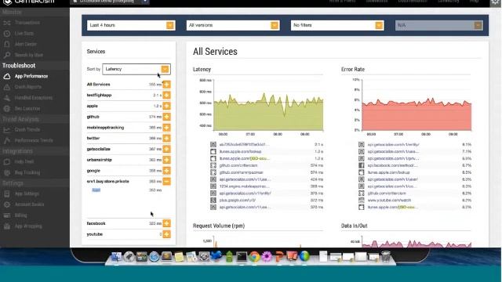The width and height of the screenshot is (502, 282).
Task: Open Help Desk under Integrations
Action: [24, 162]
